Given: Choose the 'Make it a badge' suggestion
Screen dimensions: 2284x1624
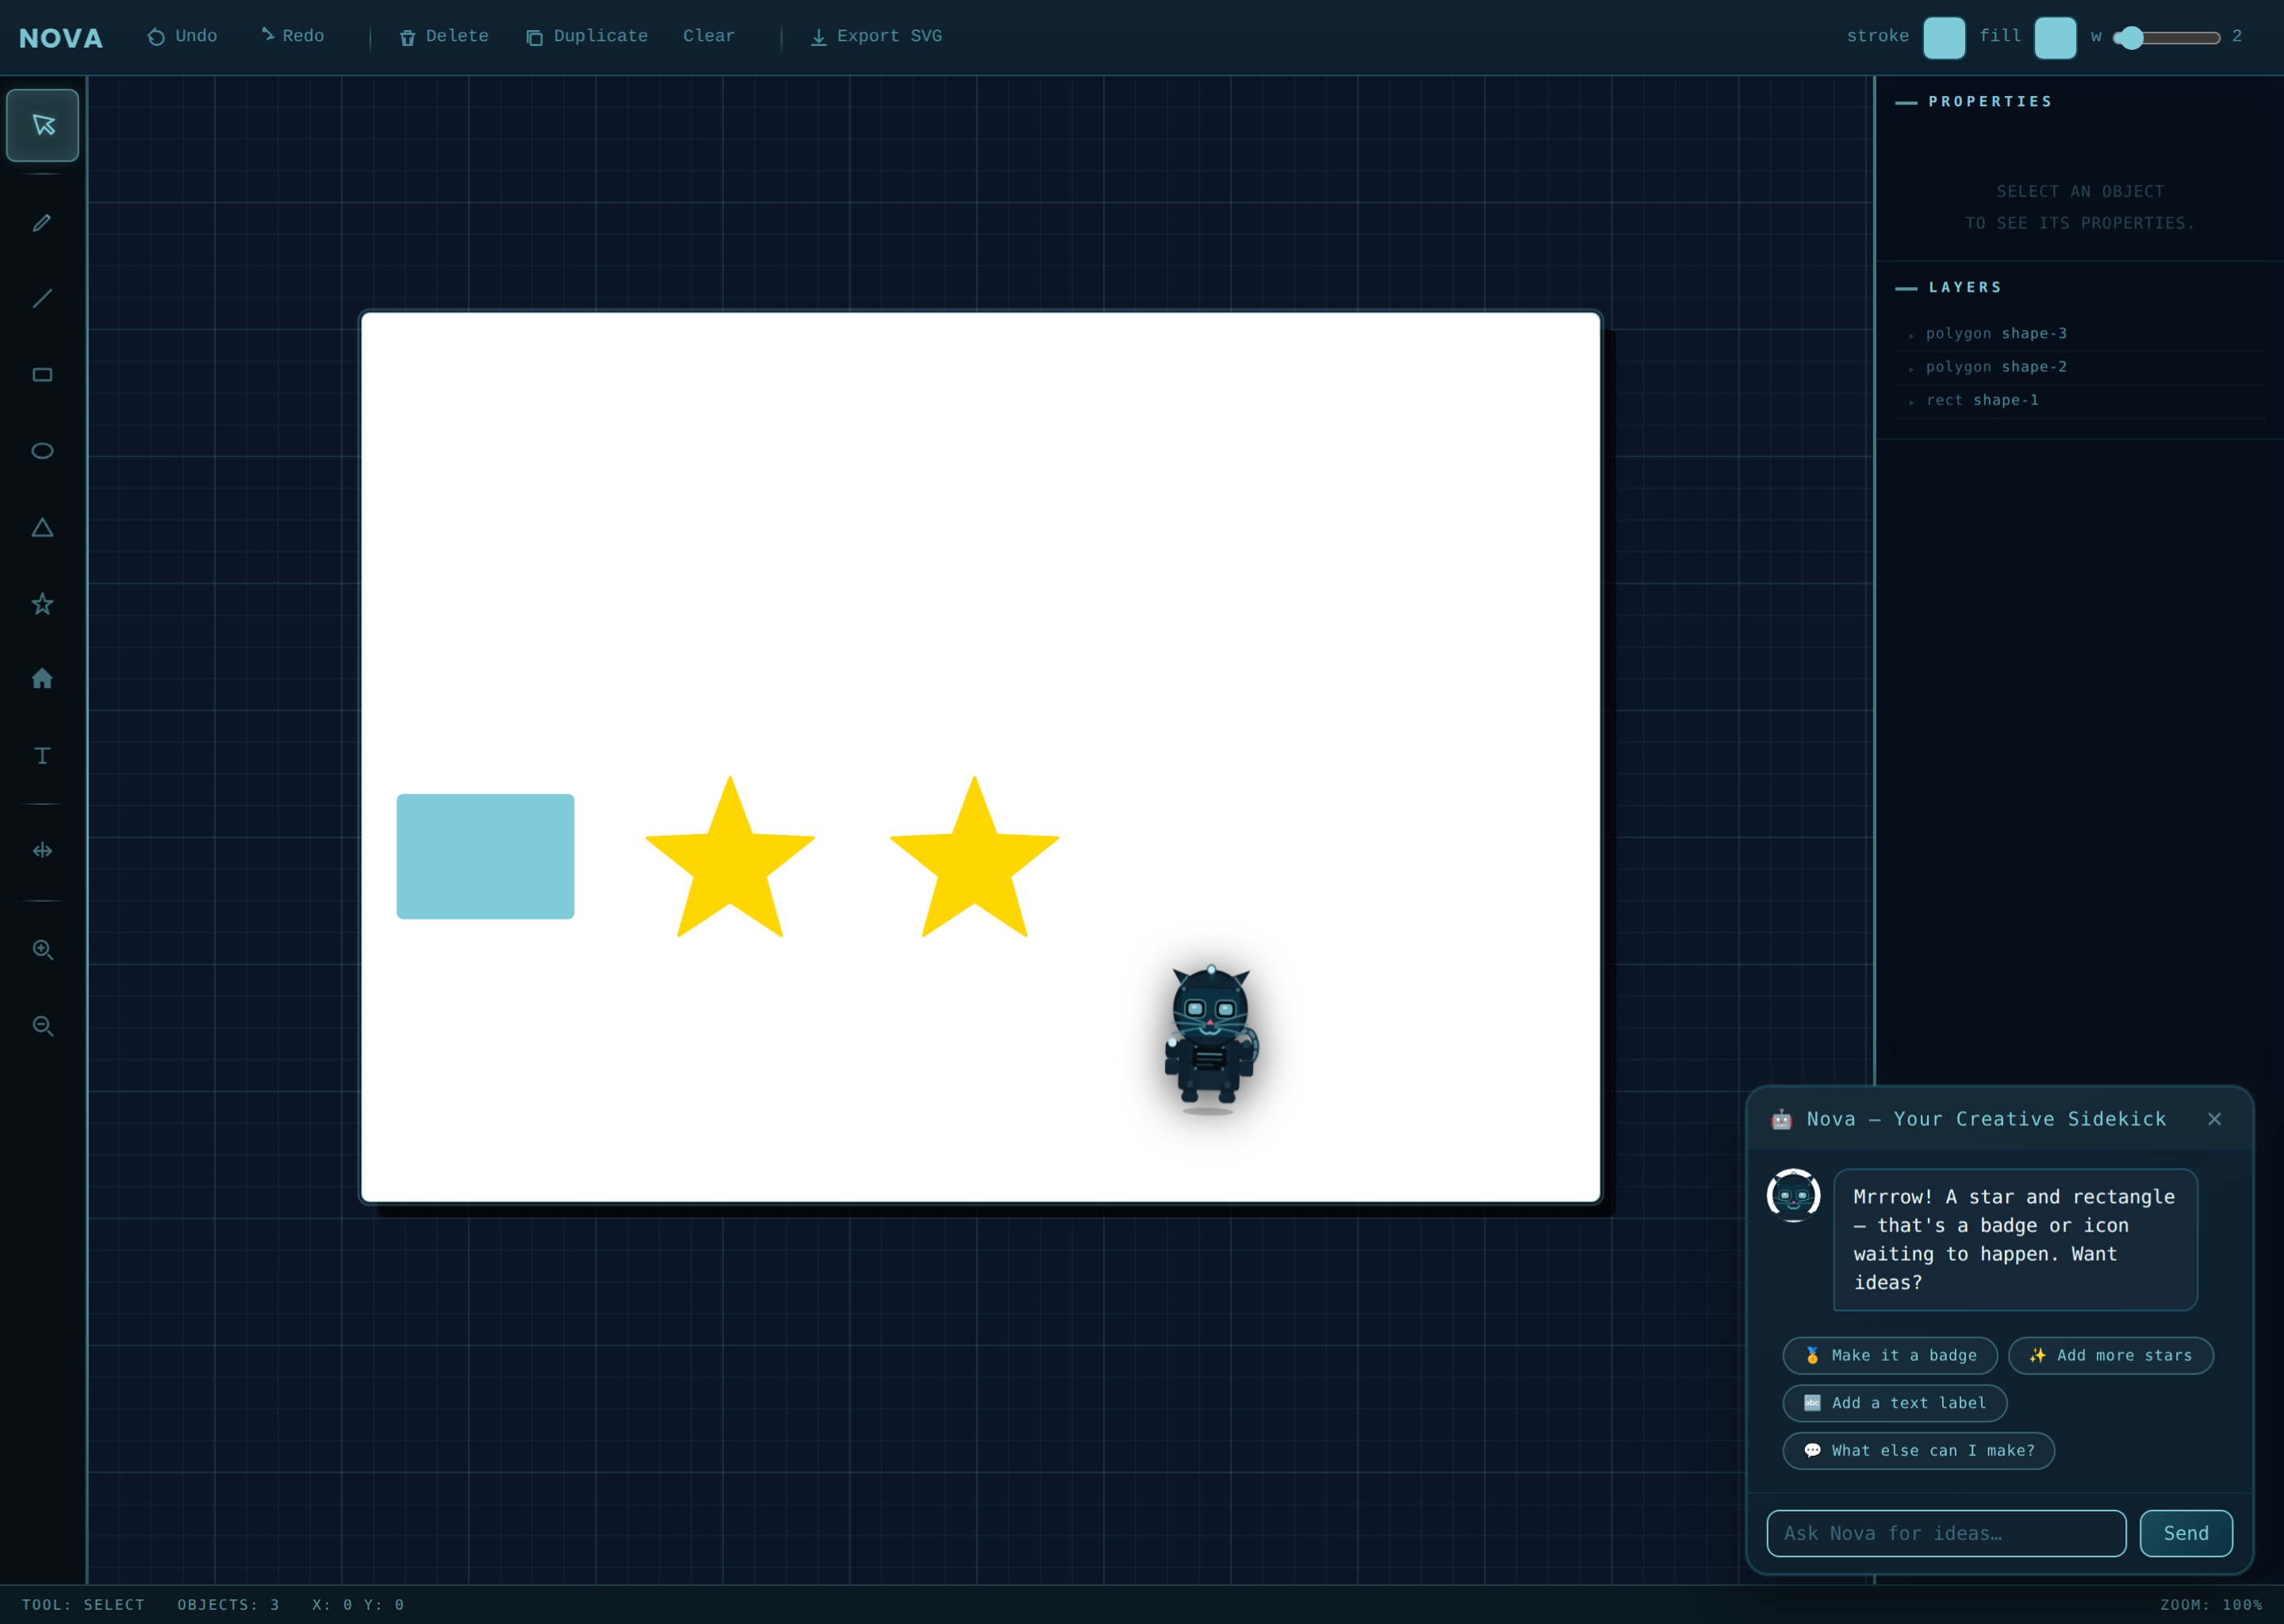Looking at the screenshot, I should point(1890,1356).
